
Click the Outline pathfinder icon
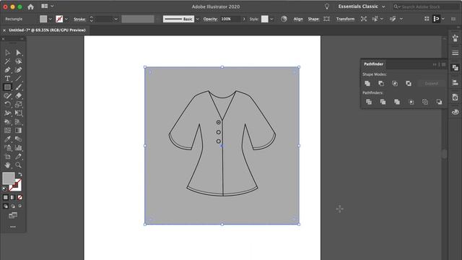coord(425,102)
